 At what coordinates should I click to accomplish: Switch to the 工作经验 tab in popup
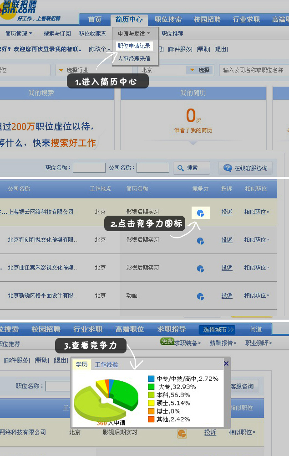coord(106,364)
